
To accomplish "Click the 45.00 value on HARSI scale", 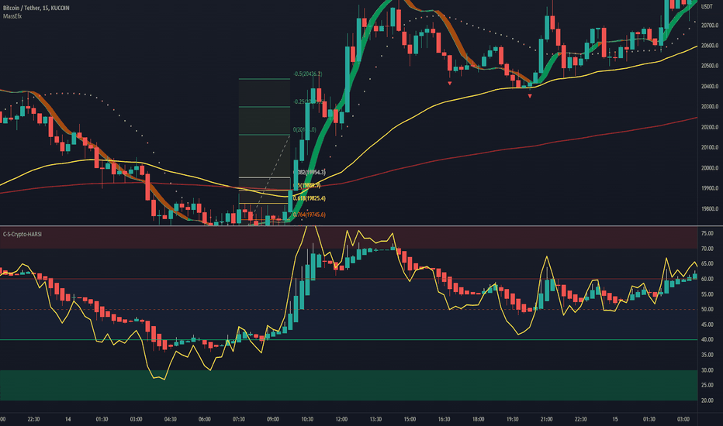I will point(707,325).
